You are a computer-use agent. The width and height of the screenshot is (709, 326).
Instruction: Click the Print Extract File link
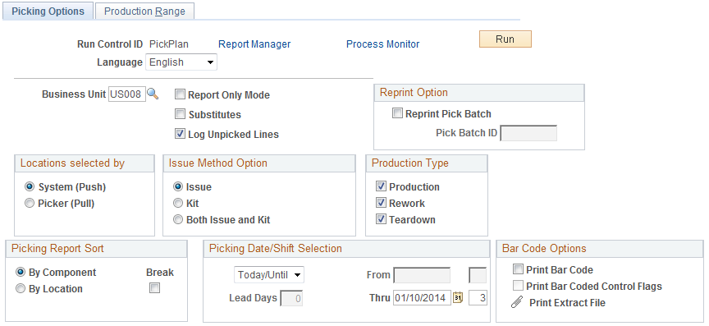point(567,303)
